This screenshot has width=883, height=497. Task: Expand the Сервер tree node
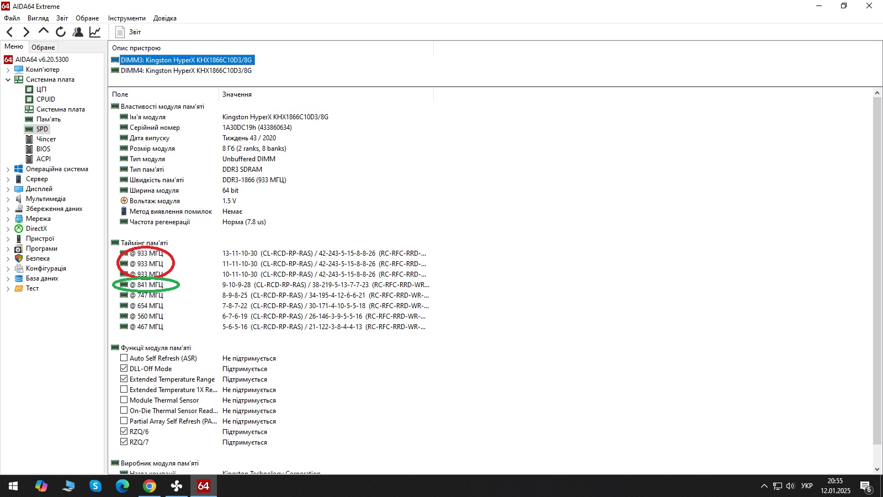pos(8,179)
